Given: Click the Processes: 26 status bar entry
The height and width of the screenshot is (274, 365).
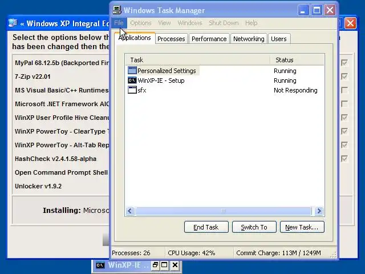Looking at the screenshot, I should [131, 253].
